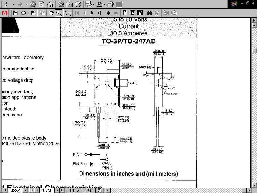The height and width of the screenshot is (193, 257).
Task: Click the 'PIN 1' label in diagram
Action: tap(78, 154)
